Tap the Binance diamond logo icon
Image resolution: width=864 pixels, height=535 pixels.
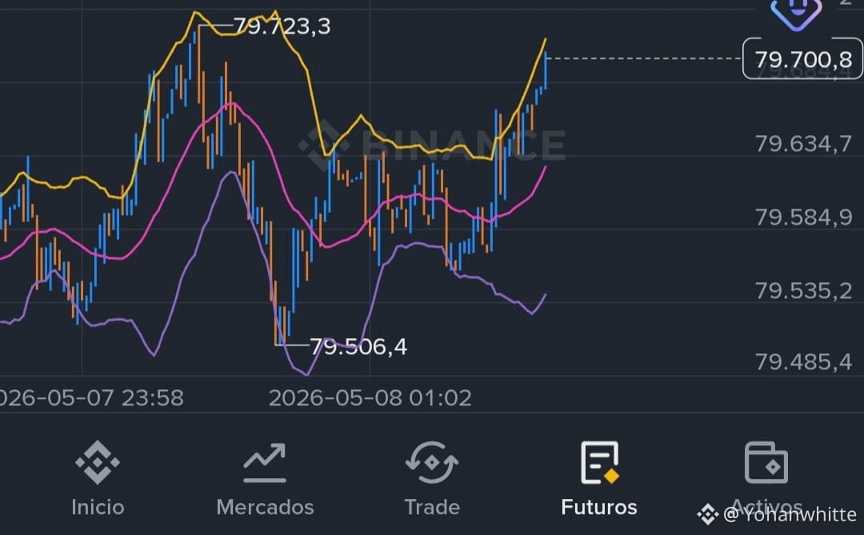coord(98,462)
